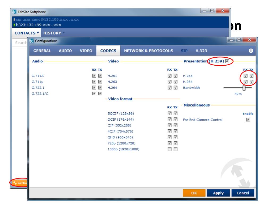Toggle 720p (1280x720) TX checkbox
This screenshot has height=204, width=272.
(x=176, y=143)
